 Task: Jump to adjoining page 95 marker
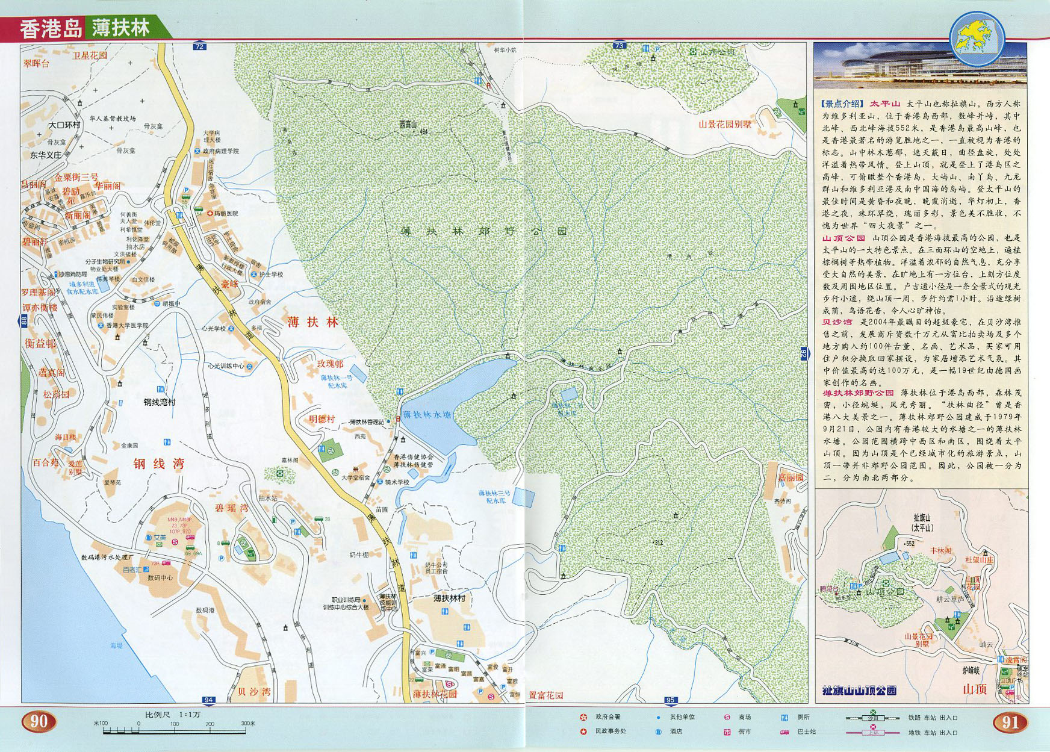pos(671,700)
